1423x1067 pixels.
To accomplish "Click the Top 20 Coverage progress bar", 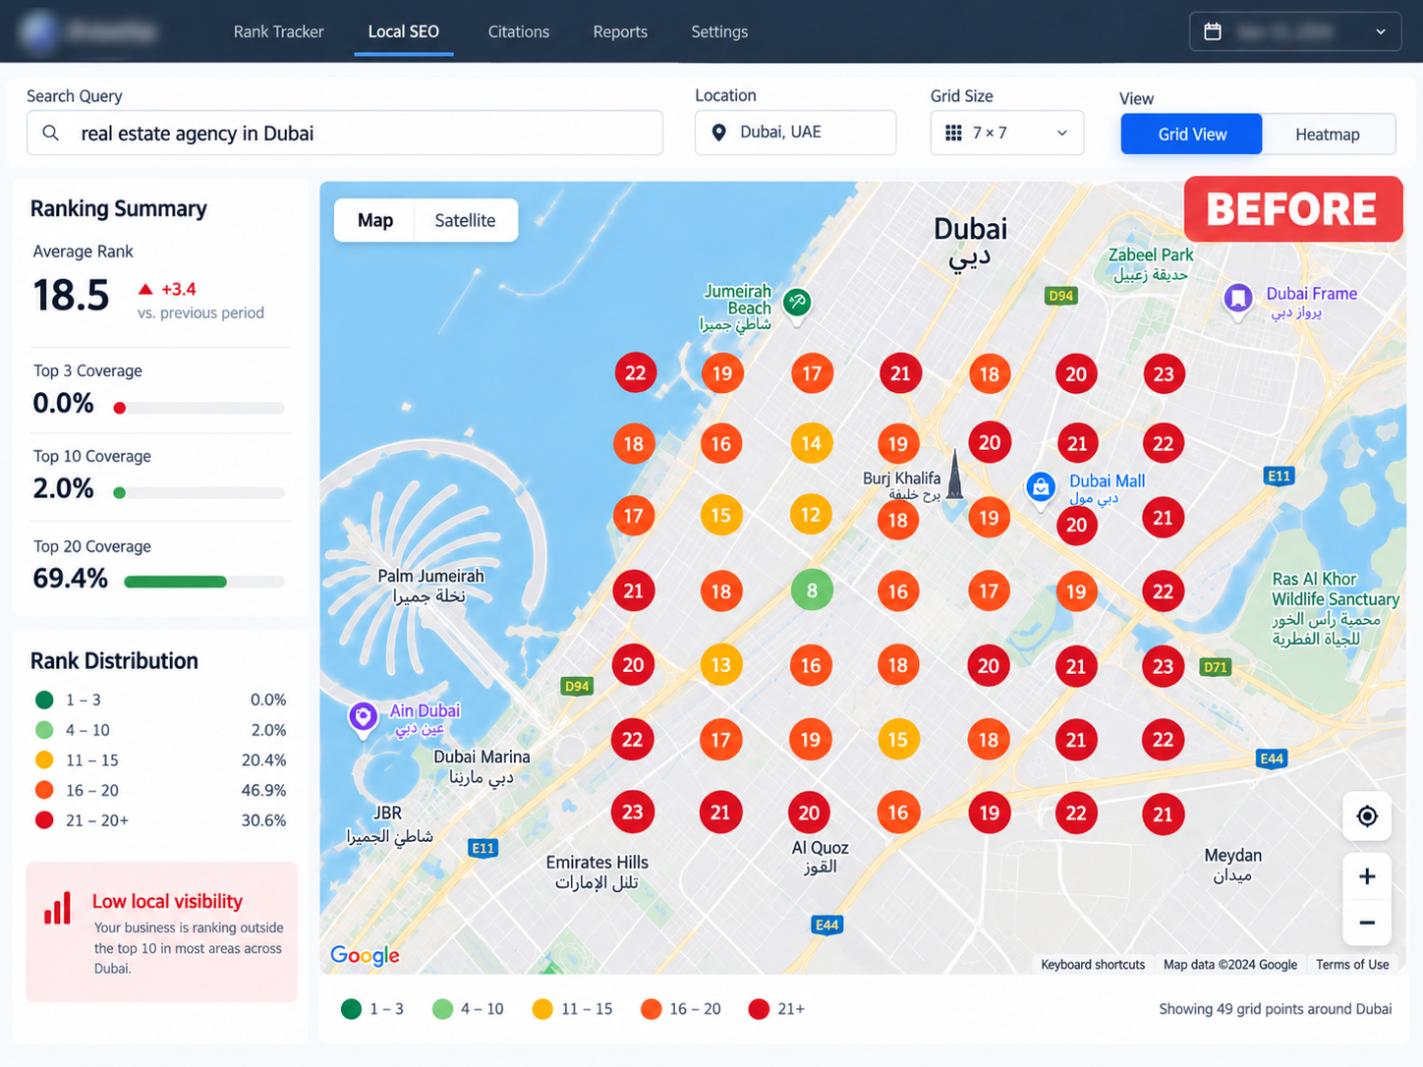I will [x=204, y=582].
